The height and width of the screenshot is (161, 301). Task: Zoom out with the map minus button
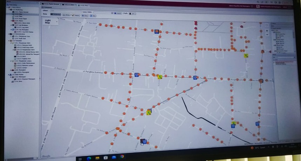pyautogui.click(x=267, y=35)
